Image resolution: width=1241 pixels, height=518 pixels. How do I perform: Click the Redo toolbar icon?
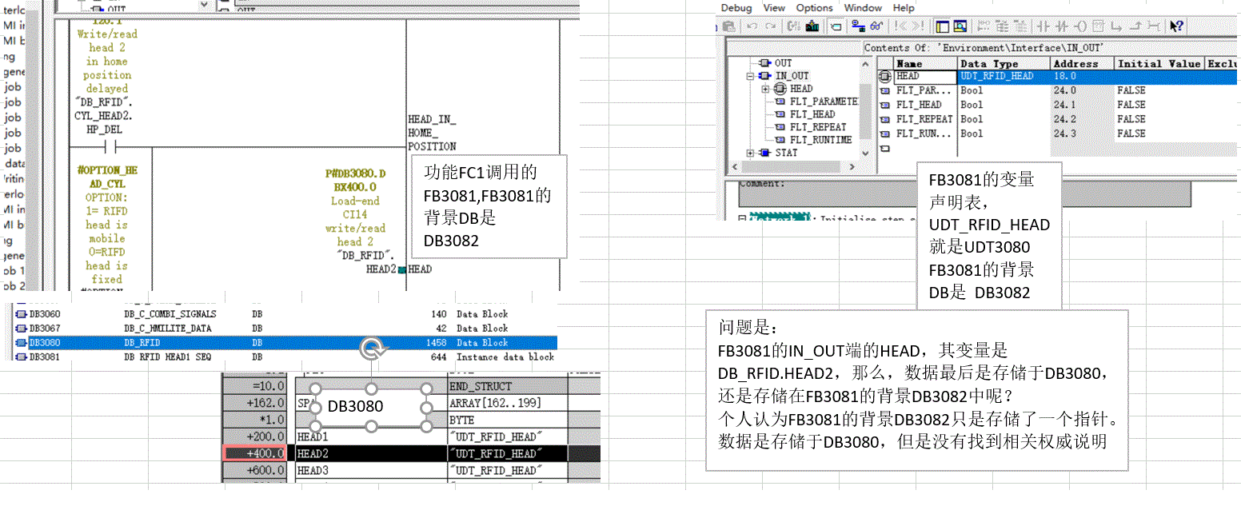point(771,26)
